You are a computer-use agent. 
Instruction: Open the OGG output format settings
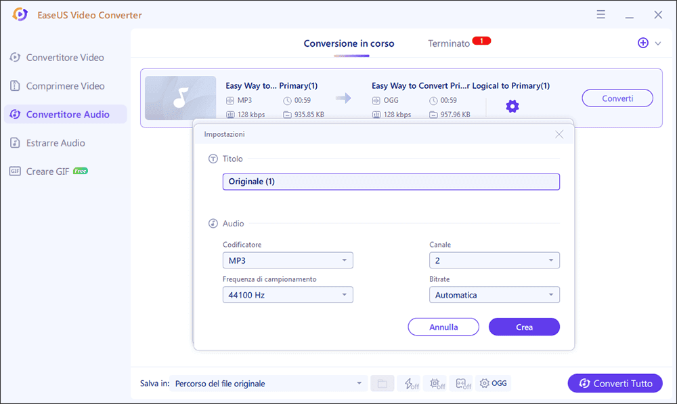click(493, 383)
